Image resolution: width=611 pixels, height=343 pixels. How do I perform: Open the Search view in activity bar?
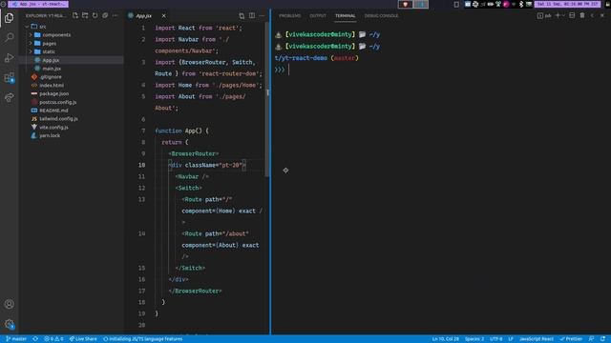(x=9, y=37)
